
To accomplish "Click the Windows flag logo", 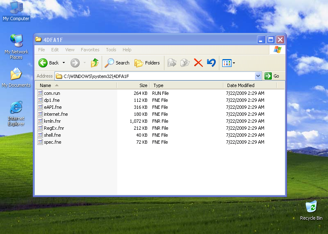I will 278,50.
